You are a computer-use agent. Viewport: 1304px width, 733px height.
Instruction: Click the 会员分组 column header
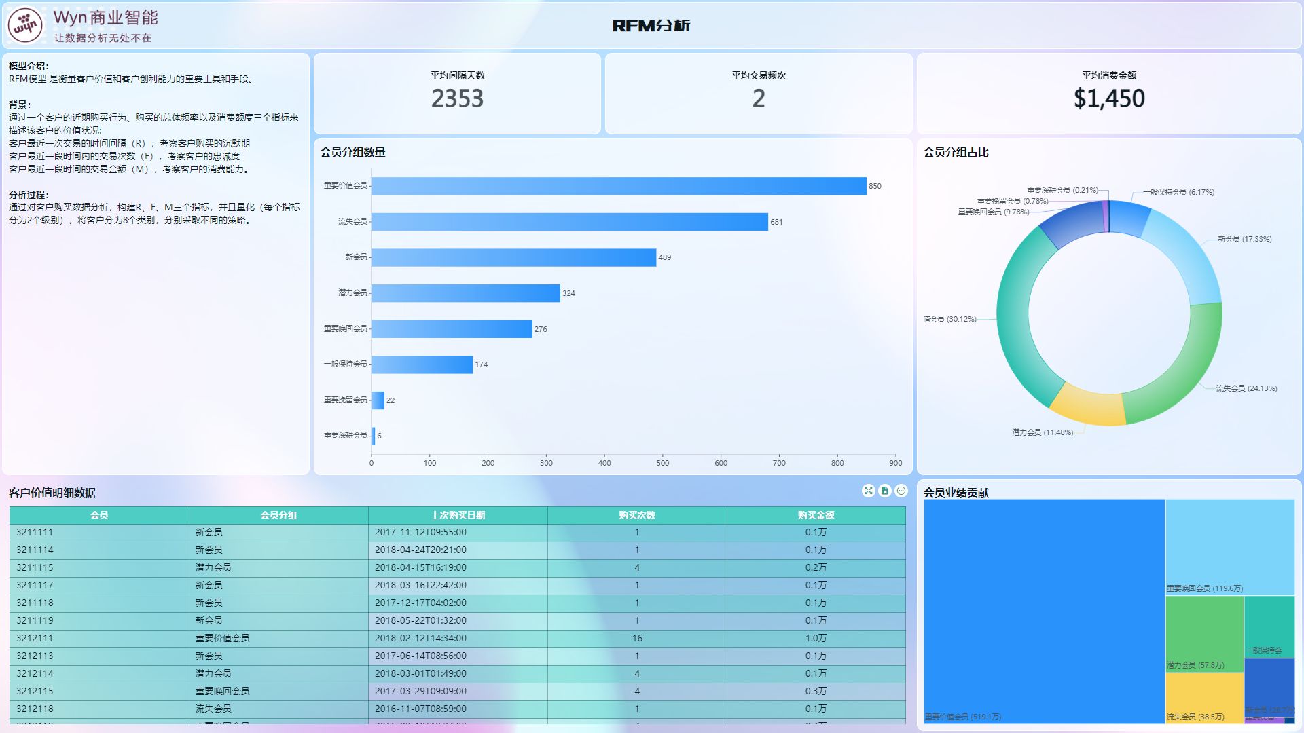point(278,515)
